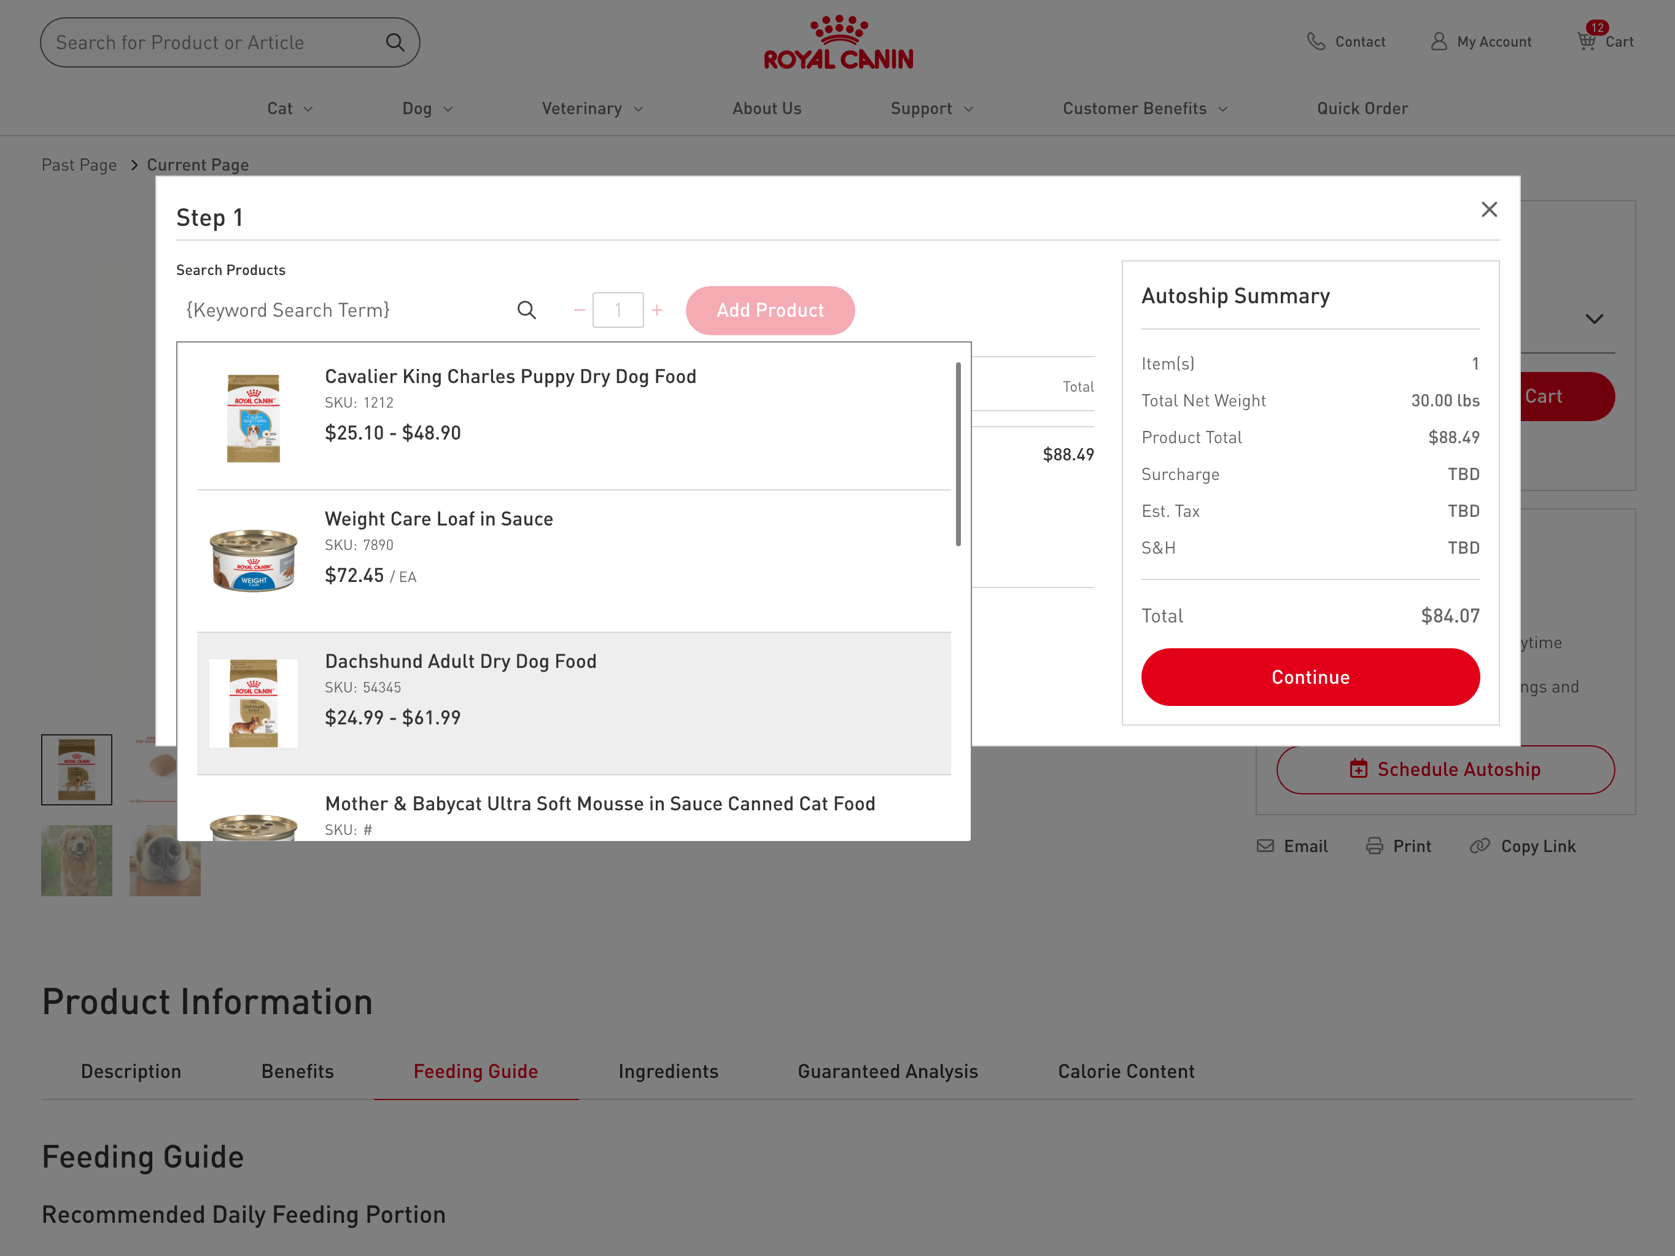1675x1256 pixels.
Task: Click the Print icon
Action: pyautogui.click(x=1374, y=846)
